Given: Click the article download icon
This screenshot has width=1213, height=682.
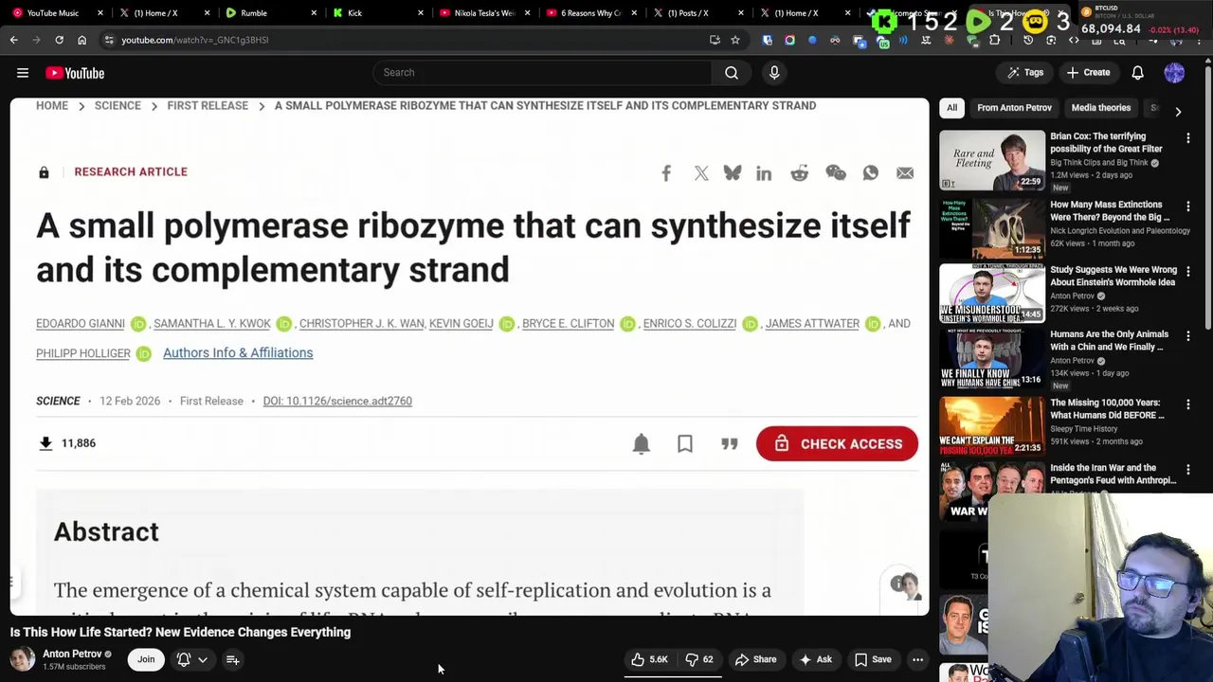Looking at the screenshot, I should point(45,442).
